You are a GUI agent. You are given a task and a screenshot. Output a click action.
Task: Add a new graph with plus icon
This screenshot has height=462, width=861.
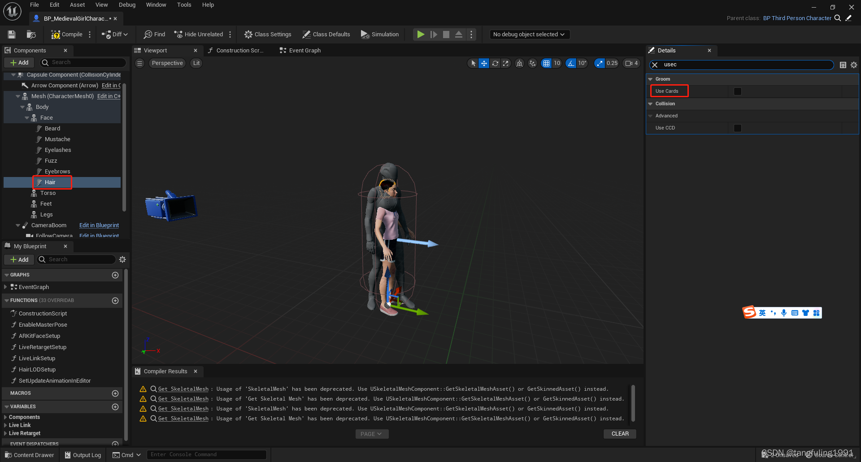tap(115, 275)
